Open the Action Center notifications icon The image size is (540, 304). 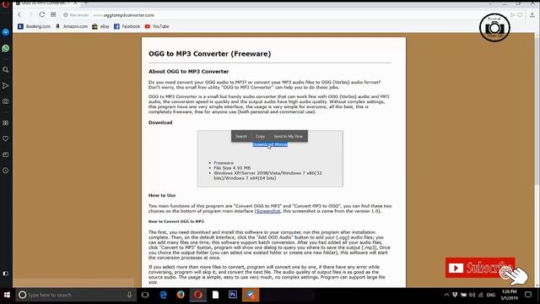pos(528,295)
